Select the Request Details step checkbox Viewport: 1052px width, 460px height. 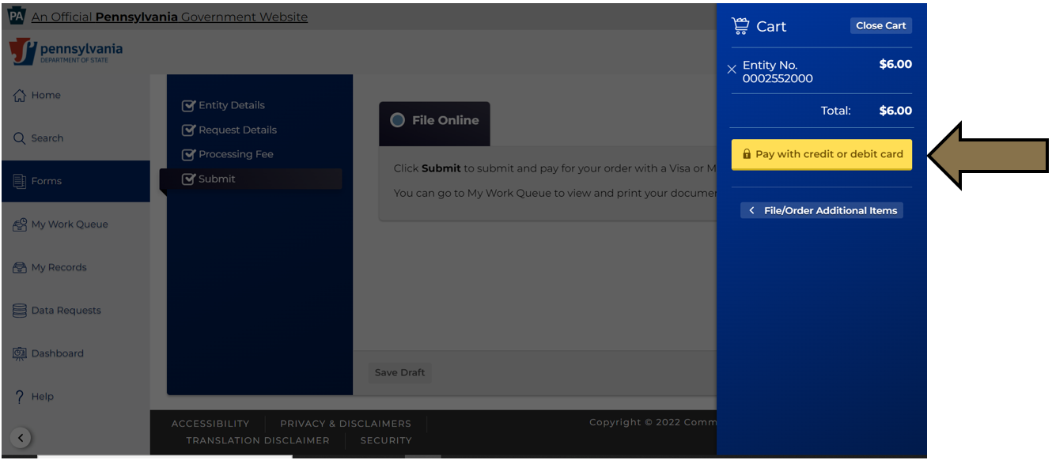point(188,130)
